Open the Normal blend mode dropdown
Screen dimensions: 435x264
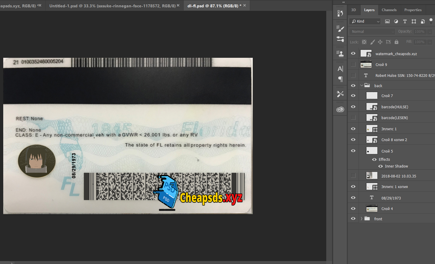click(x=372, y=32)
